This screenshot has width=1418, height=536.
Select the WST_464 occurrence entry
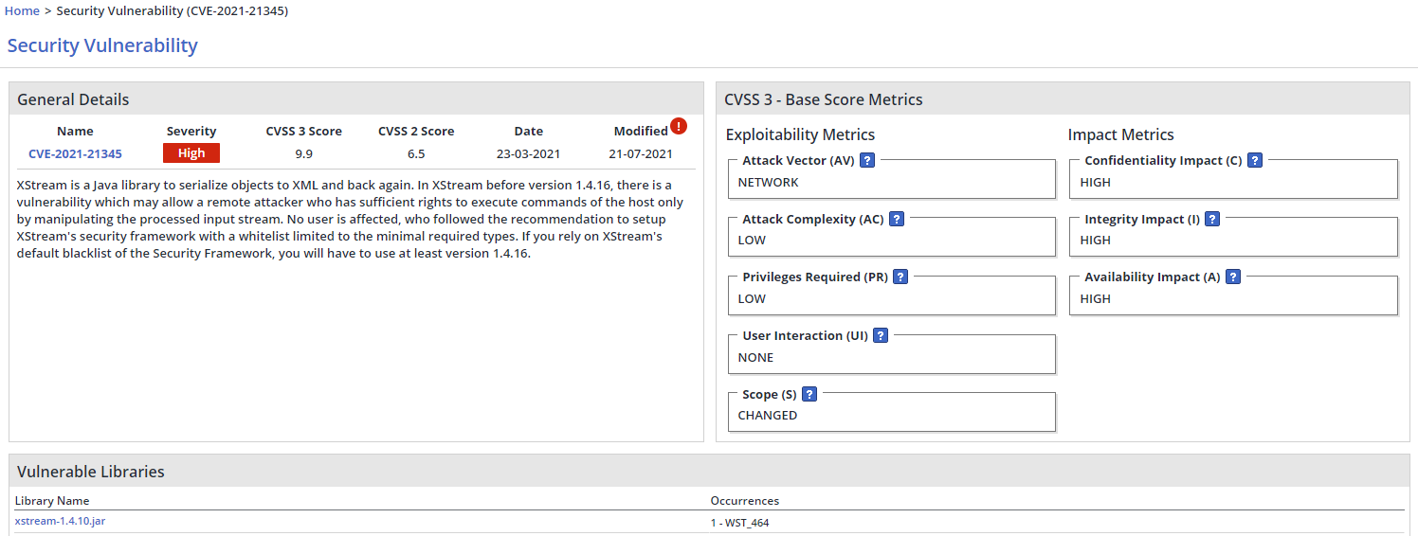(739, 522)
